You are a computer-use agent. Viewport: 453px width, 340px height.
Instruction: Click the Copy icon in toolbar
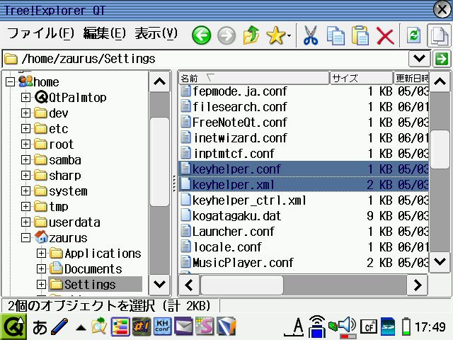(336, 35)
